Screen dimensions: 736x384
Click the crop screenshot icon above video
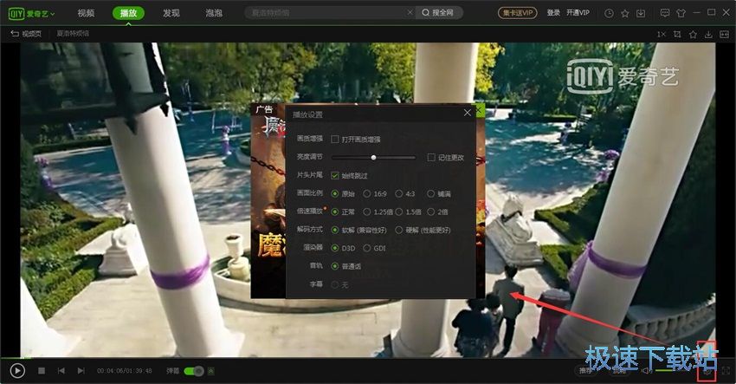click(677, 35)
